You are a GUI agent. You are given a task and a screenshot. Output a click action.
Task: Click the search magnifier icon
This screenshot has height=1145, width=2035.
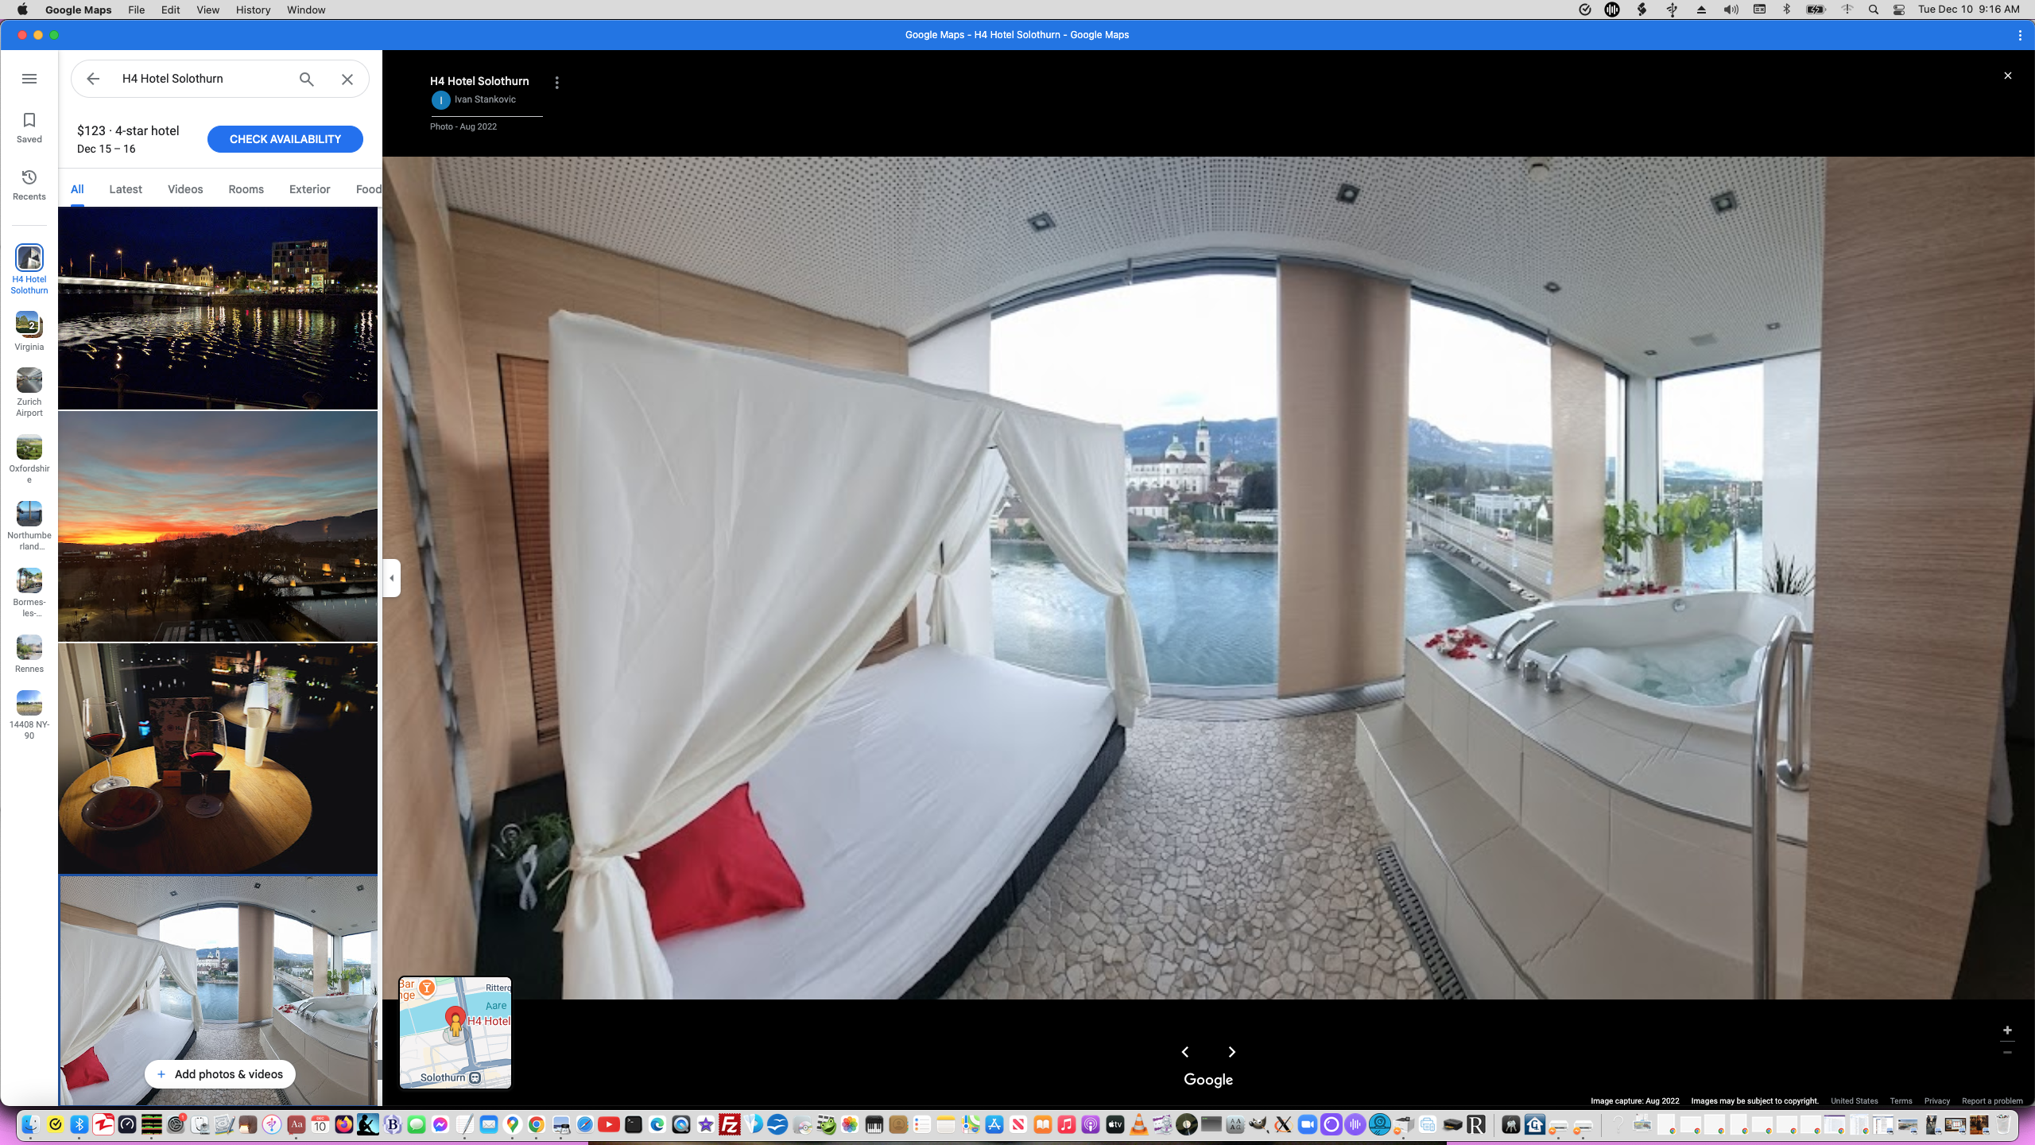click(x=307, y=79)
